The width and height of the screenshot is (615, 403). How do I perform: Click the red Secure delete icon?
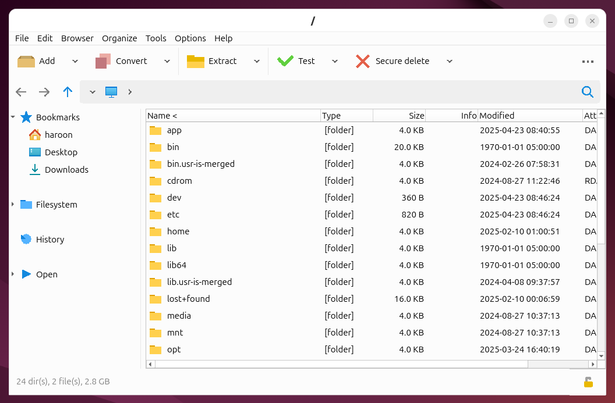[363, 61]
